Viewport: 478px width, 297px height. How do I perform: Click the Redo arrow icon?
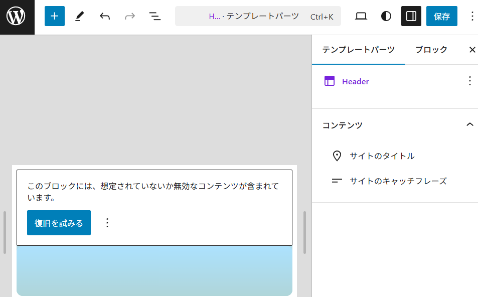click(x=130, y=17)
